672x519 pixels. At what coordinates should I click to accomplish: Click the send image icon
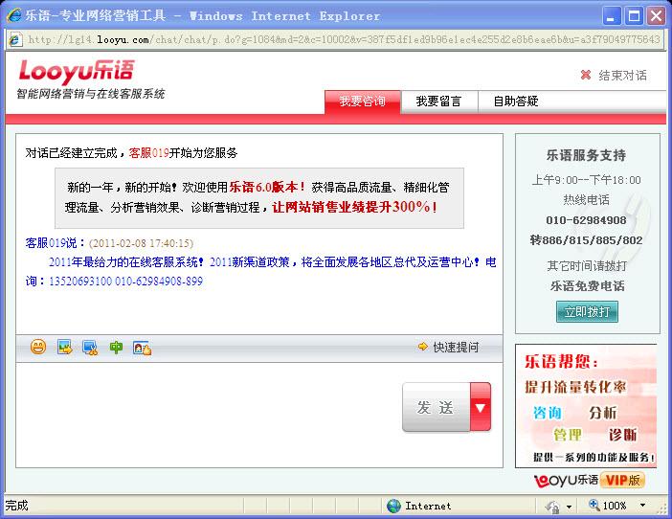coord(65,348)
